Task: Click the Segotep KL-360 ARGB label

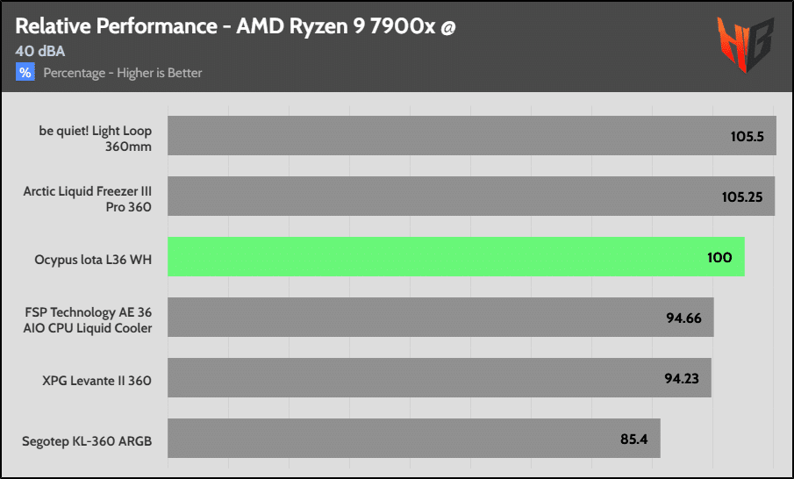Action: coord(87,441)
